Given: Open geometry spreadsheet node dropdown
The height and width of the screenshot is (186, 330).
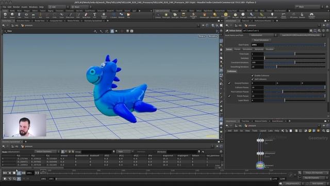Looking at the screenshot, I should (47, 151).
